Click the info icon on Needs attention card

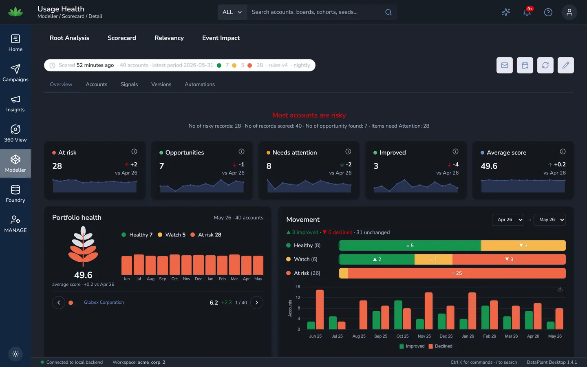coord(349,152)
